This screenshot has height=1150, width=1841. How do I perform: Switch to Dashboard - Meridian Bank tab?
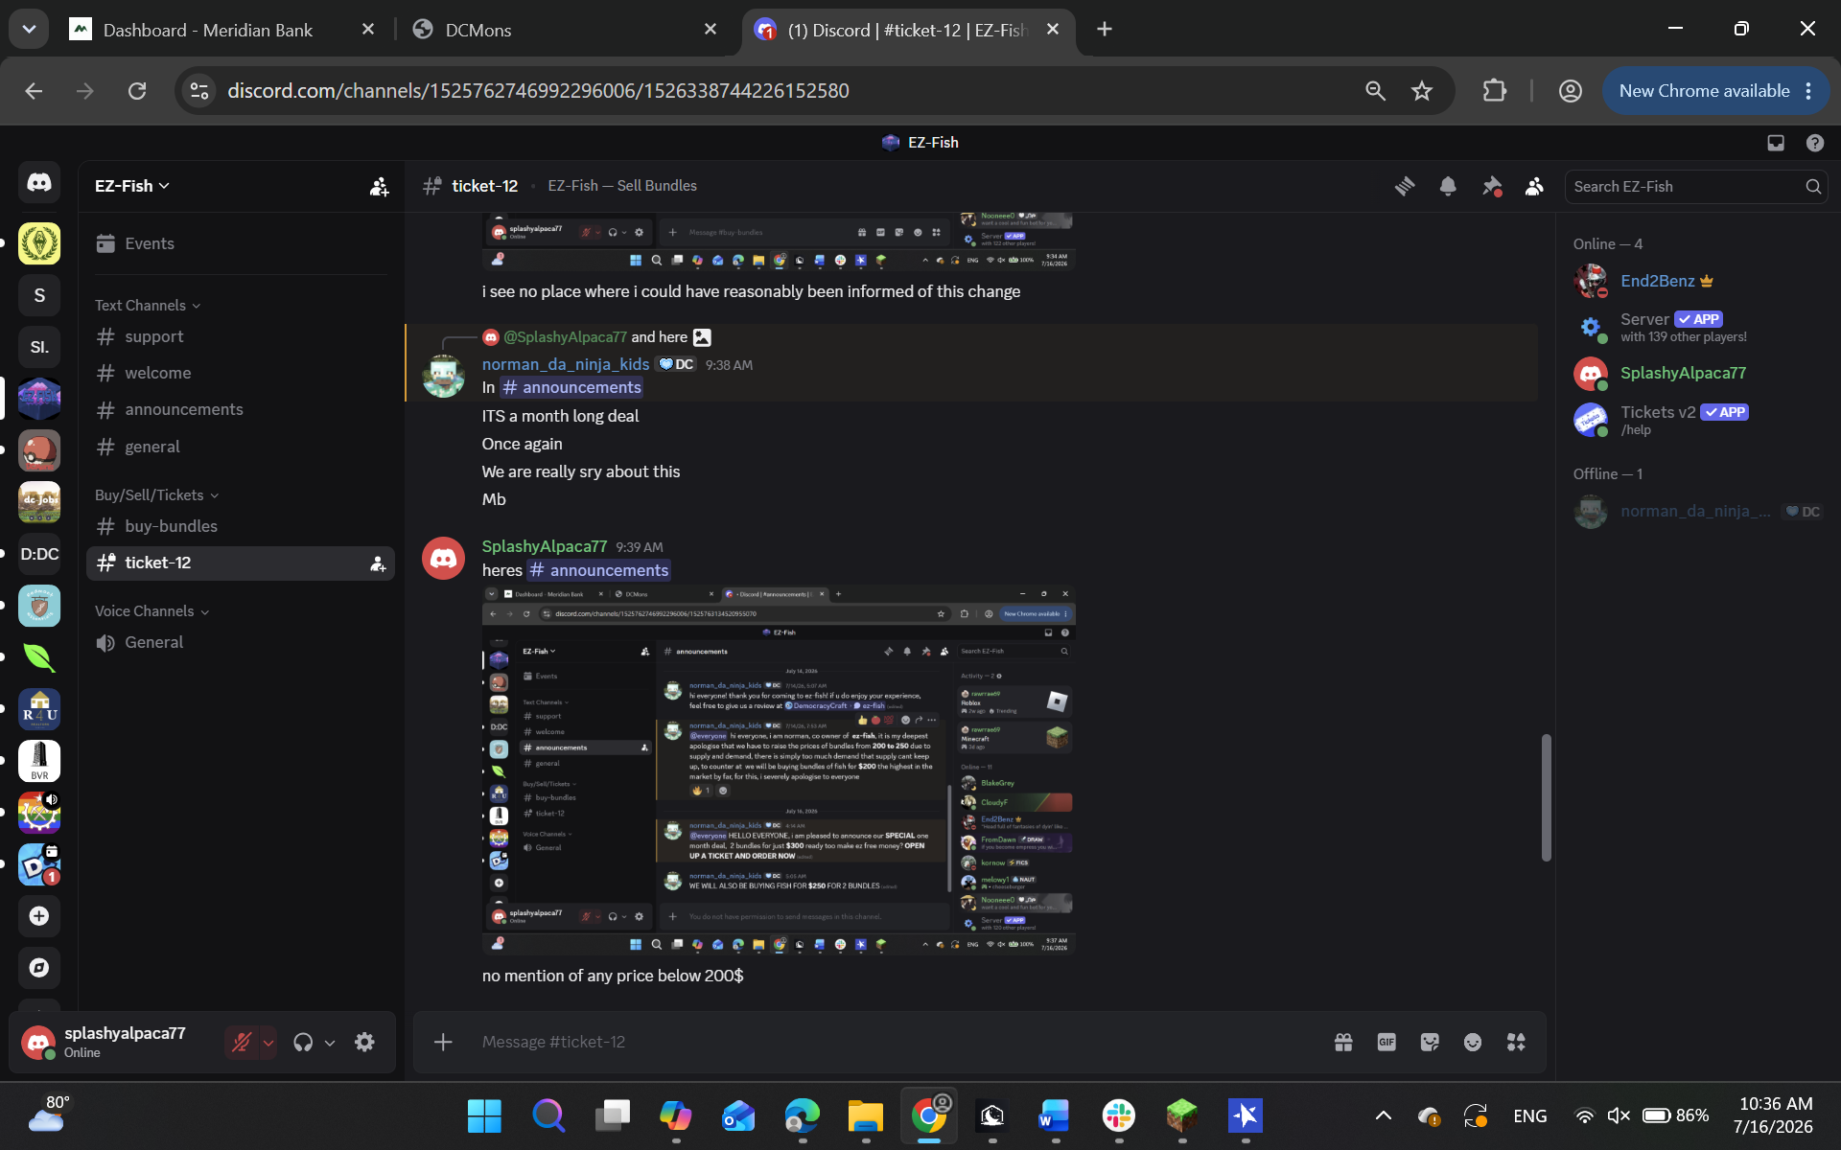point(222,30)
